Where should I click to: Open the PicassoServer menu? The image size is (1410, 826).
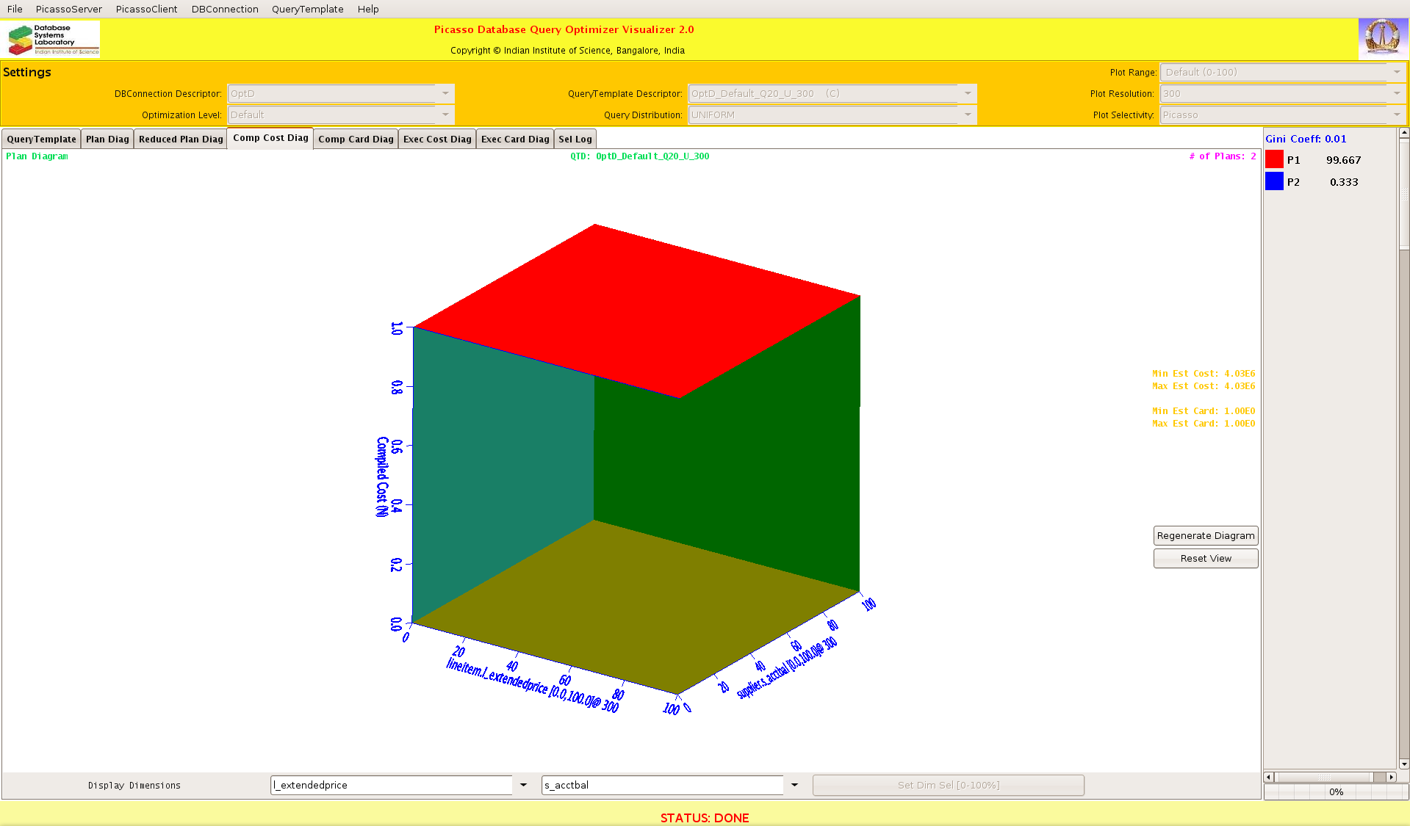click(x=69, y=9)
